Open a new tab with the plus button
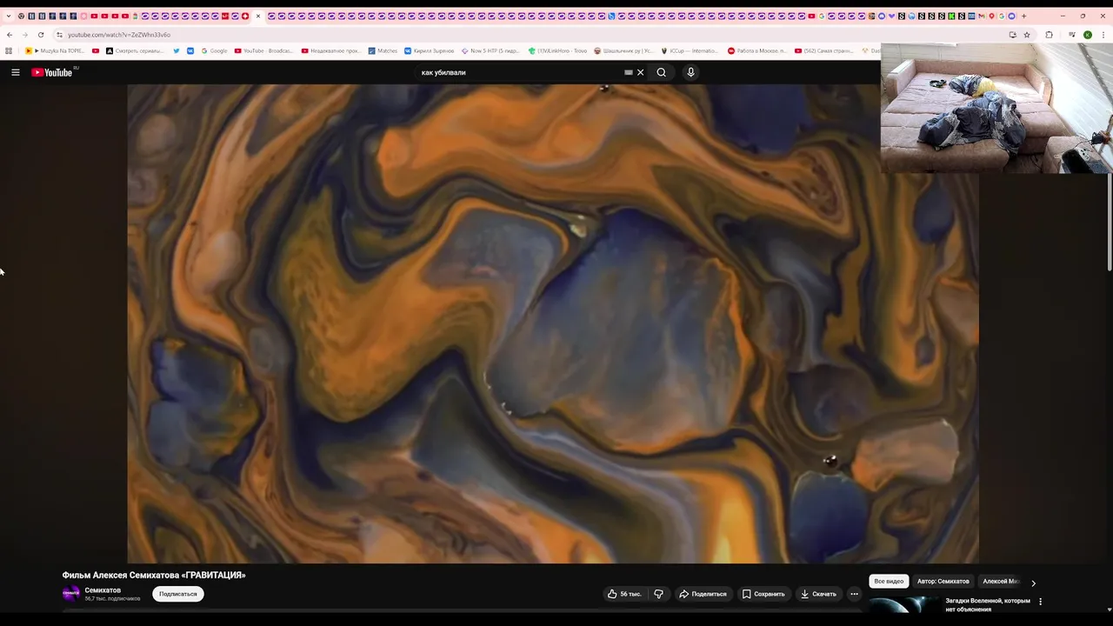 1023,16
